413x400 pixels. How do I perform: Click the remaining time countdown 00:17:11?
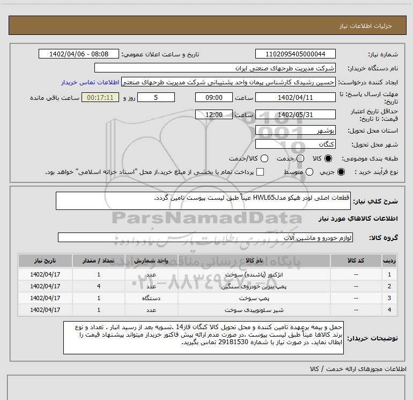[100, 97]
